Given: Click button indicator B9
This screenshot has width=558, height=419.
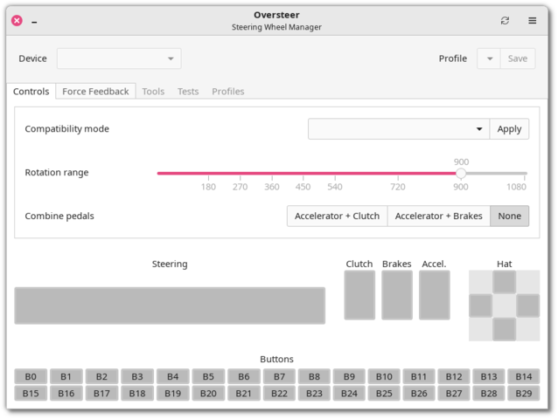Looking at the screenshot, I should pyautogui.click(x=349, y=376).
